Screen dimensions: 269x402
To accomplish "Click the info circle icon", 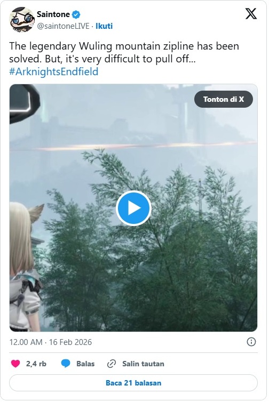I will (x=251, y=342).
